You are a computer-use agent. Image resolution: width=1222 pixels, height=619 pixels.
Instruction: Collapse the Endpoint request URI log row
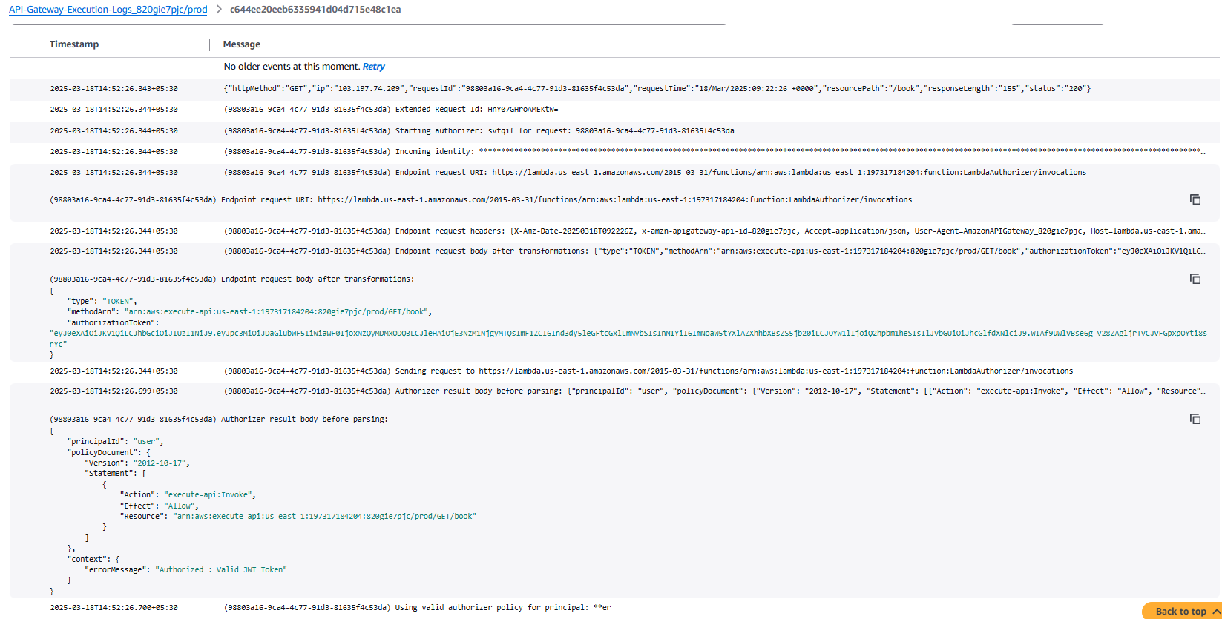click(614, 173)
